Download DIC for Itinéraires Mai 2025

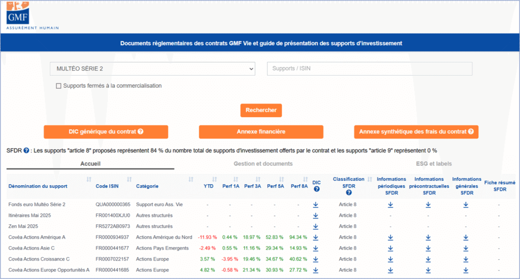pos(316,216)
